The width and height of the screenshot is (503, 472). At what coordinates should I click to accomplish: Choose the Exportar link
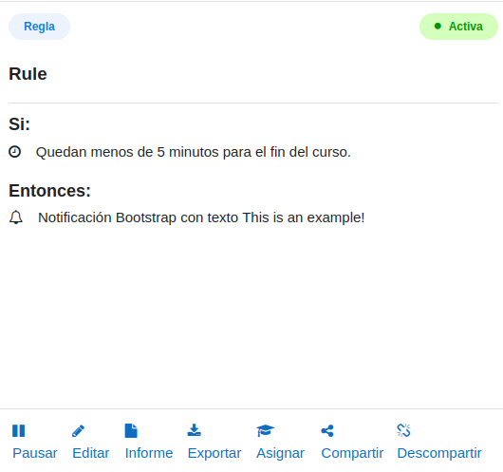point(214,453)
